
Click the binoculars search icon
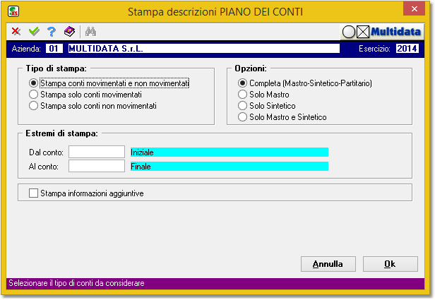pyautogui.click(x=90, y=32)
